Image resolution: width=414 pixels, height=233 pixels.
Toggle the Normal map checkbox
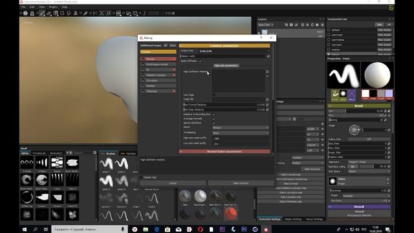point(143,59)
